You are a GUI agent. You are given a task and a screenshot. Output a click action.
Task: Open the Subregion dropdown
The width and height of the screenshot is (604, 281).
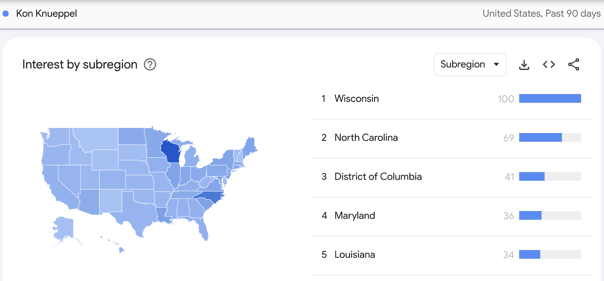pyautogui.click(x=470, y=65)
